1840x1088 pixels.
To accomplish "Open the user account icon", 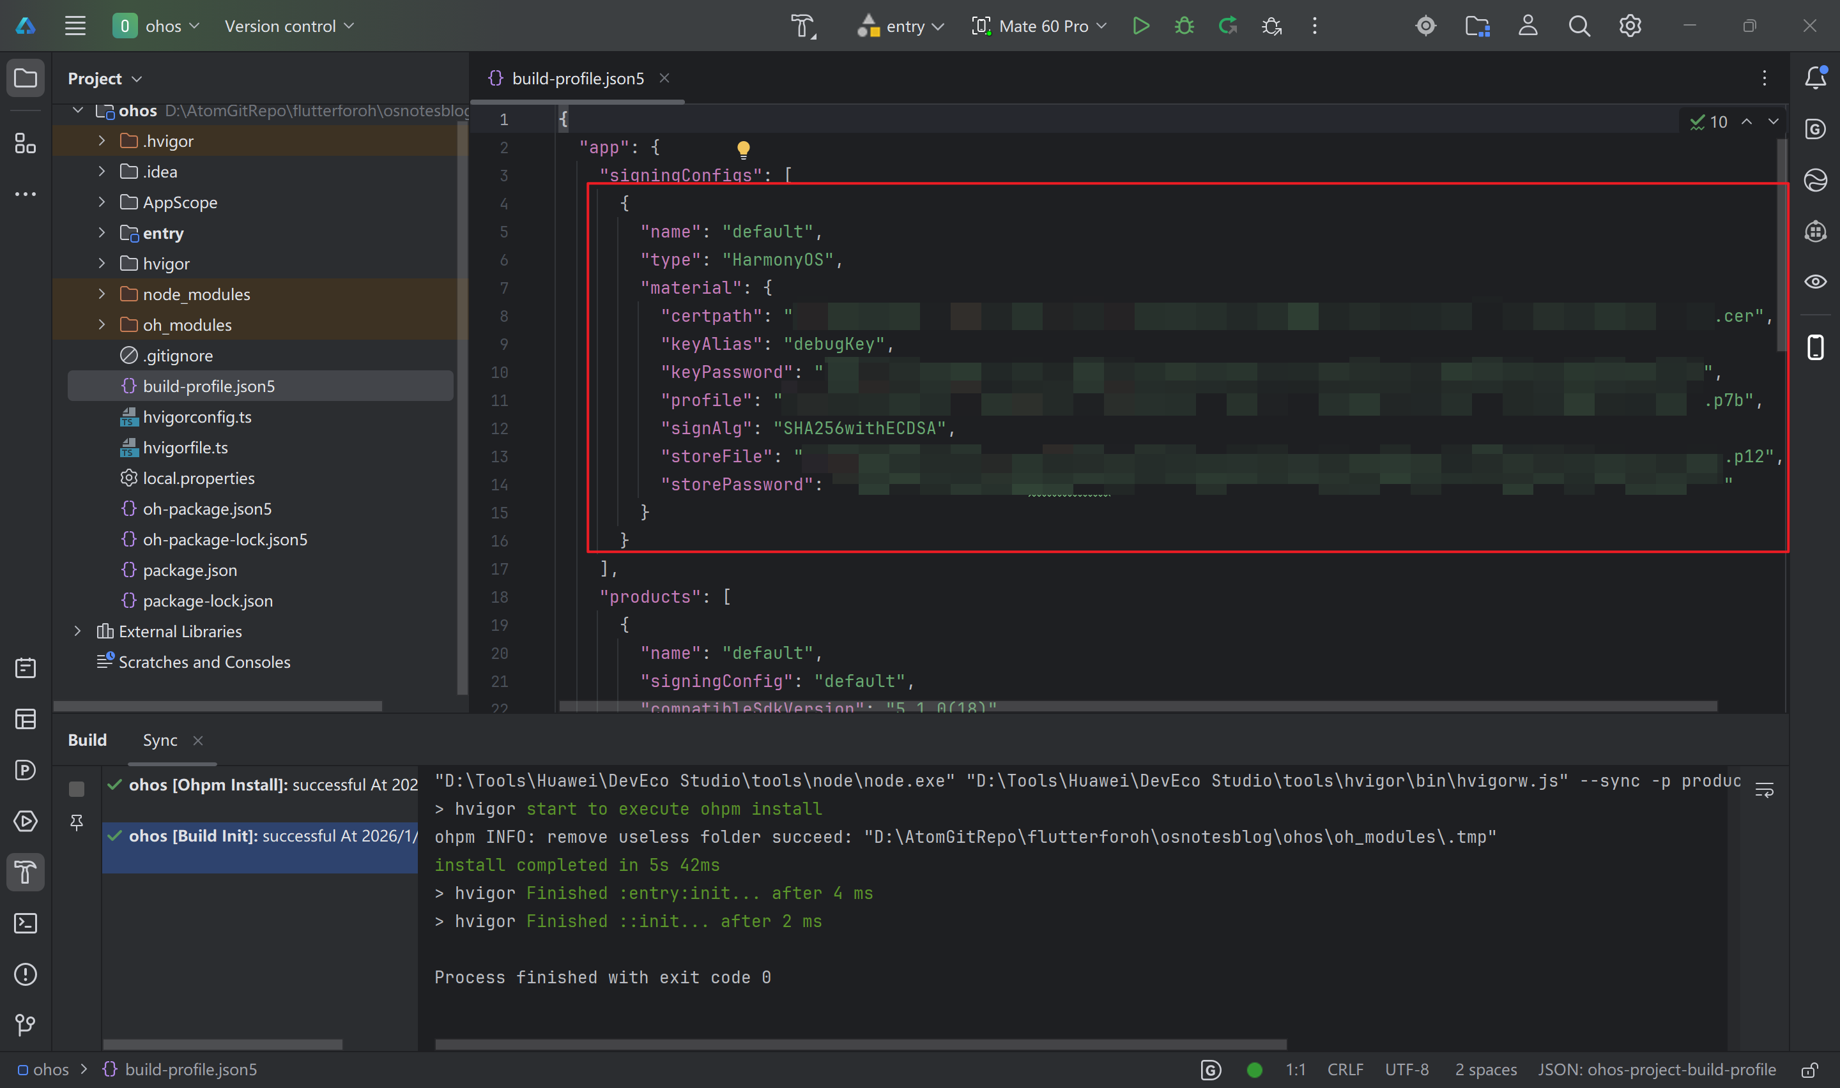I will tap(1528, 26).
